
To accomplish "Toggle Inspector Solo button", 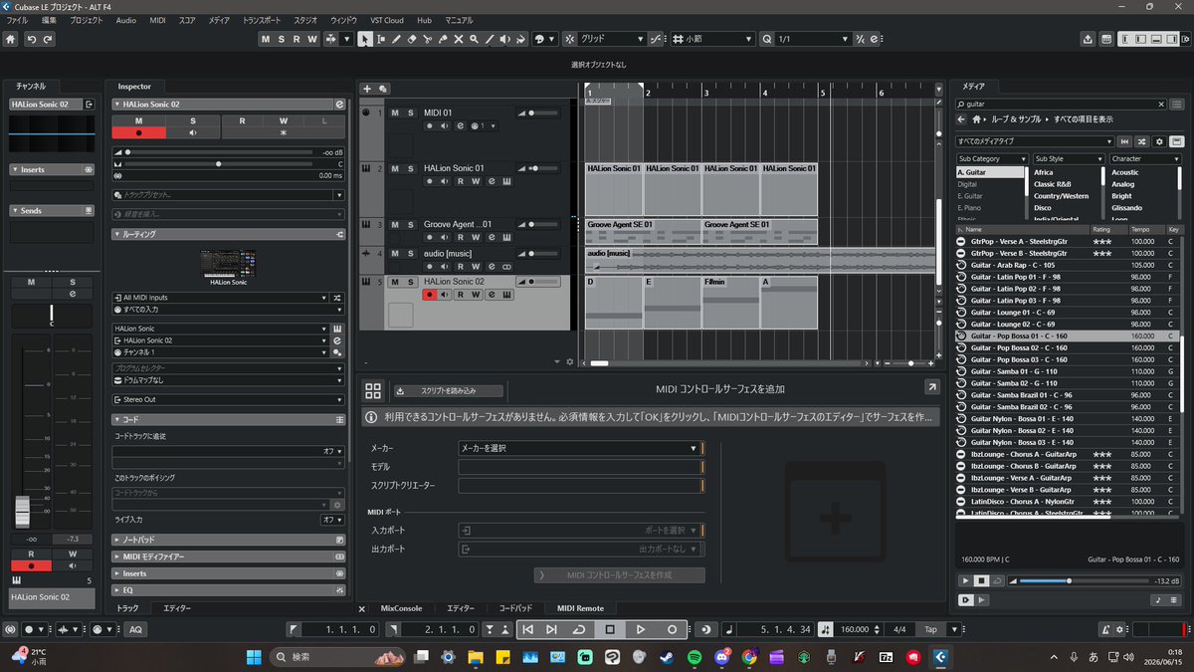I will click(193, 120).
